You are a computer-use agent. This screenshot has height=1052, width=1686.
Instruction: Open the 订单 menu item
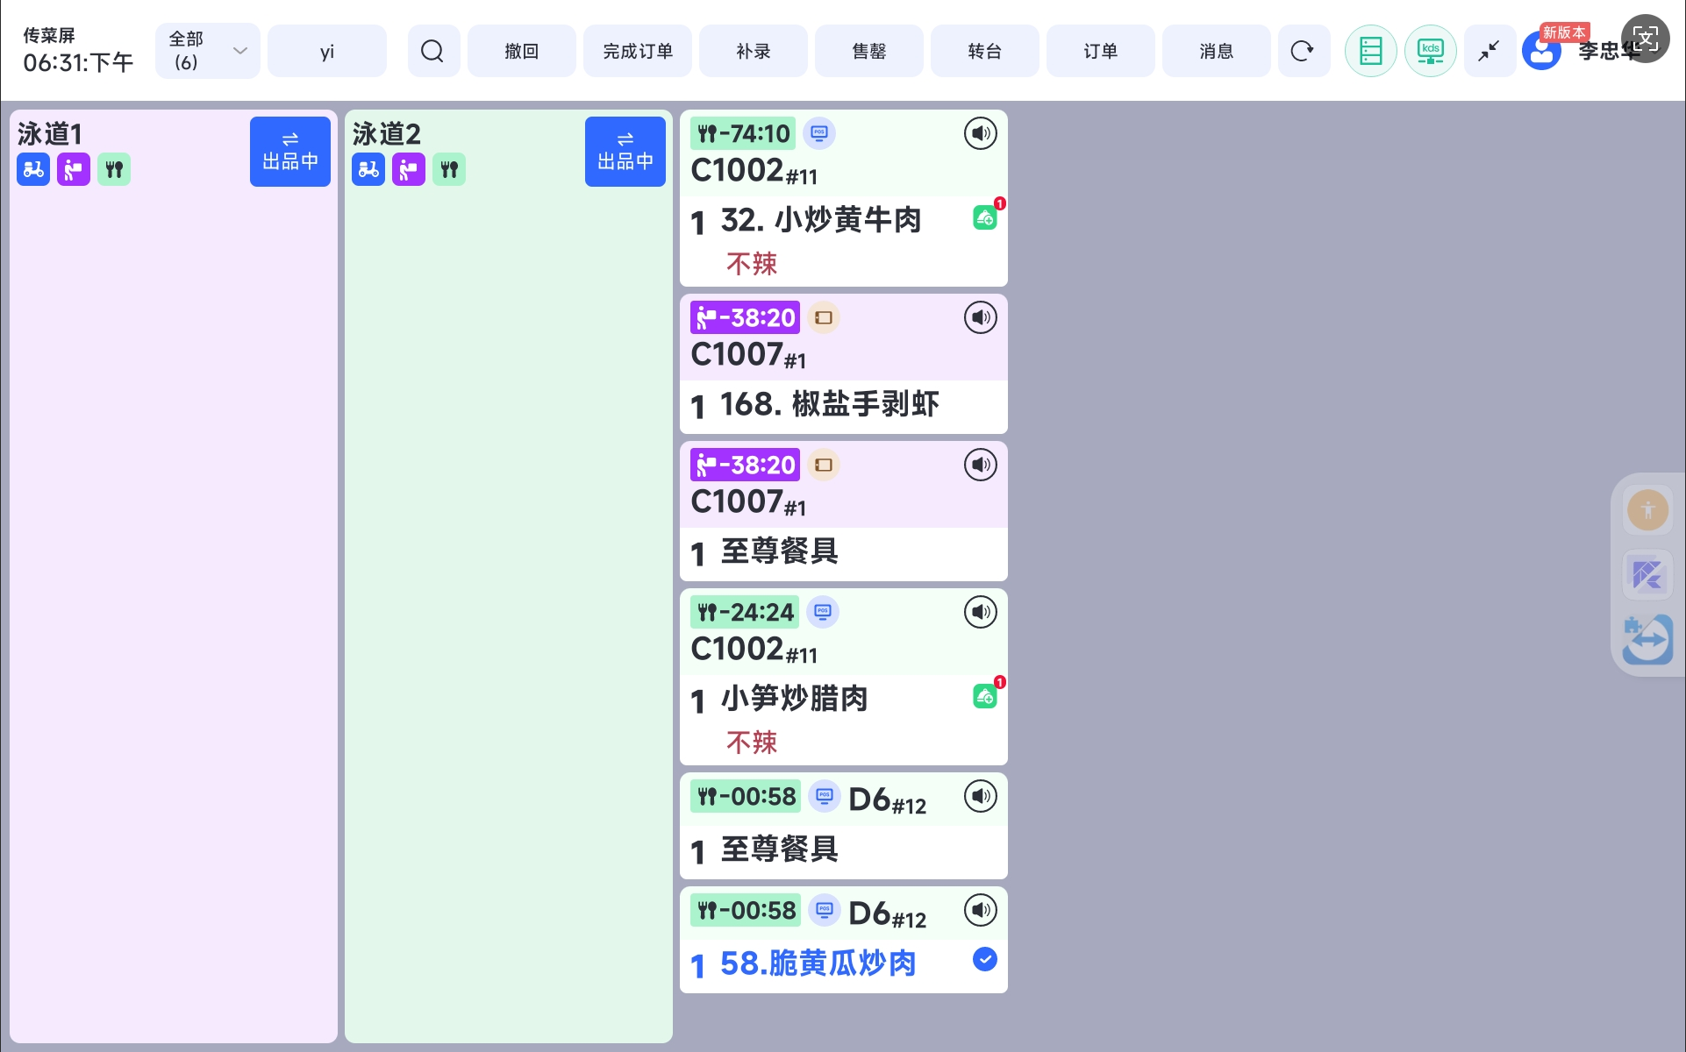(x=1100, y=51)
